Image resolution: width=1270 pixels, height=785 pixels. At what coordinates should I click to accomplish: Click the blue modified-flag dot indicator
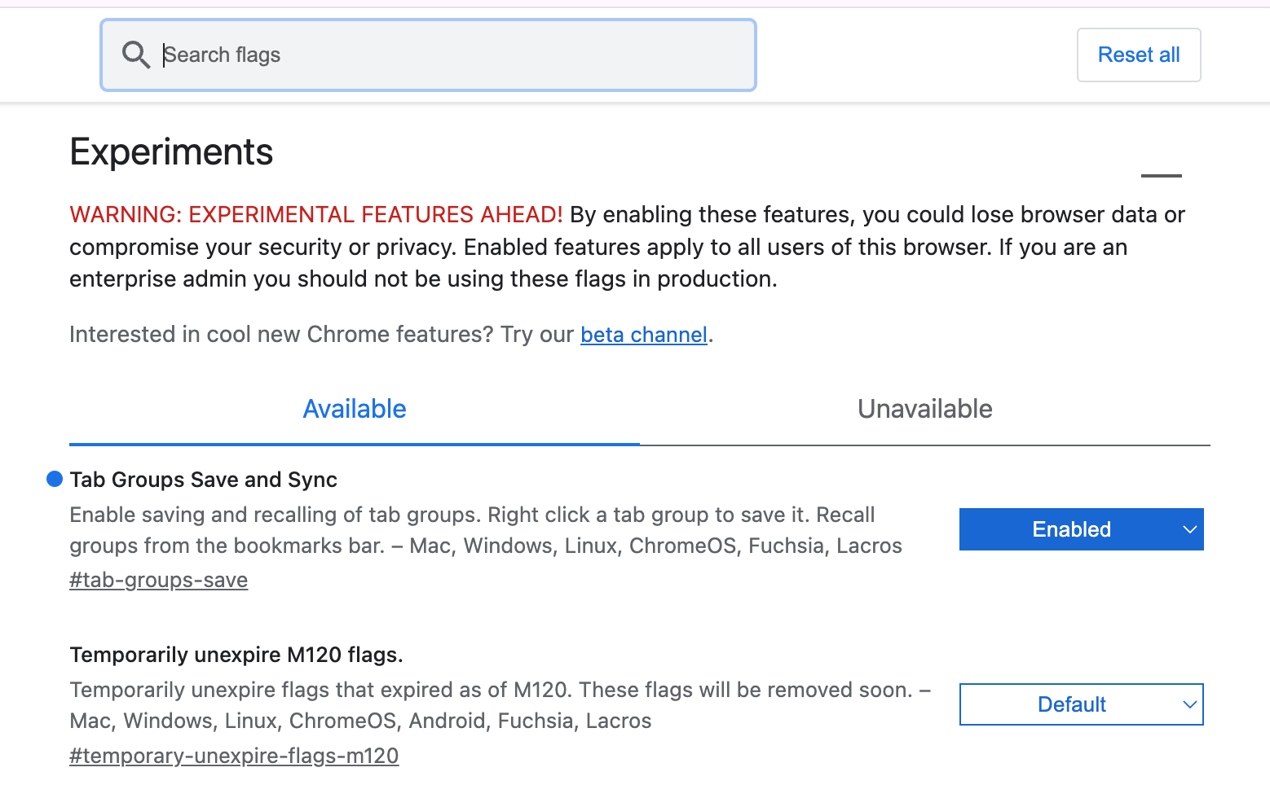55,479
